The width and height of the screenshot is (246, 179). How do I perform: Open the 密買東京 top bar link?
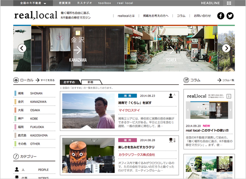(65, 3)
